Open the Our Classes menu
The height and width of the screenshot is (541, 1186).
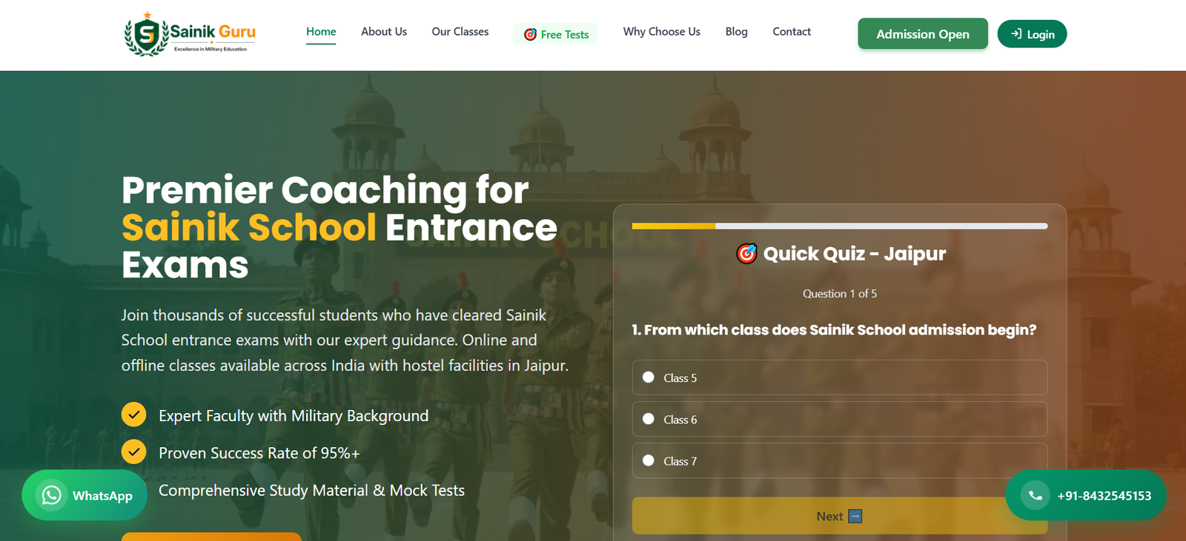[460, 32]
